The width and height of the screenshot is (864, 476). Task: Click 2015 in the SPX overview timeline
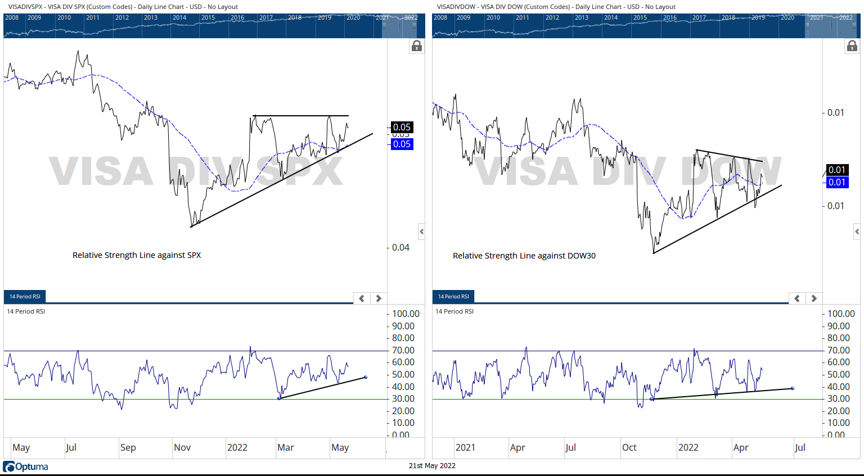208,17
